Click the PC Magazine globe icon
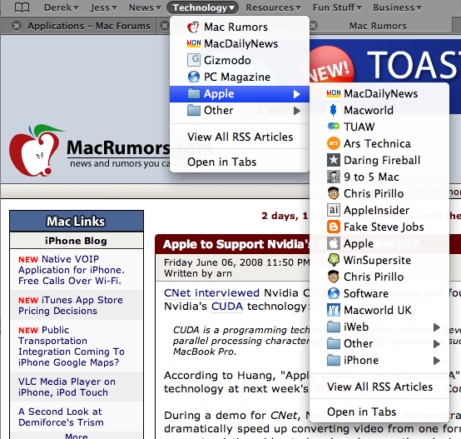This screenshot has height=439, width=461. pos(193,77)
